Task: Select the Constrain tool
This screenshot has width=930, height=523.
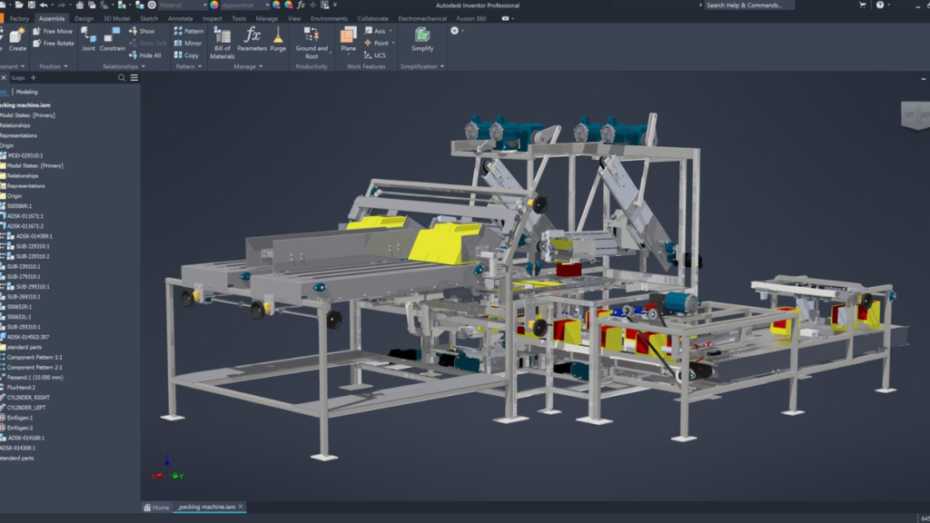Action: point(113,36)
